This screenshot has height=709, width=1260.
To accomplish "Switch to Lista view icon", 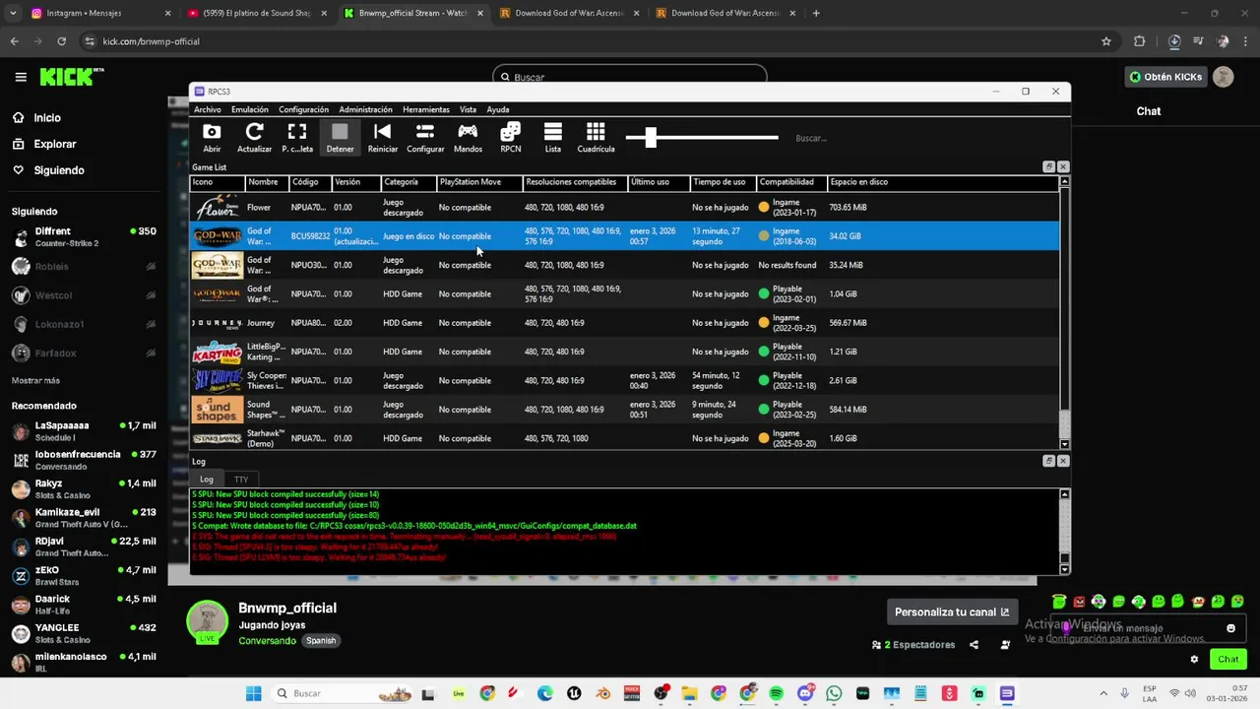I will (x=553, y=138).
